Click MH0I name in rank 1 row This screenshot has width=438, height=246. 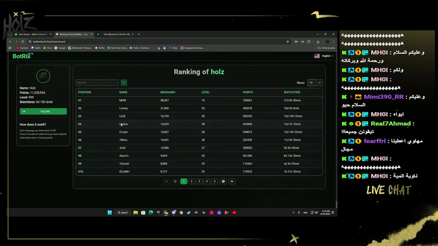click(x=123, y=100)
